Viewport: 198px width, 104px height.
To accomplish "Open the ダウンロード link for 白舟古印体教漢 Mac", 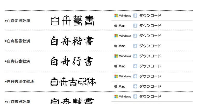I will pyautogui.click(x=150, y=86).
